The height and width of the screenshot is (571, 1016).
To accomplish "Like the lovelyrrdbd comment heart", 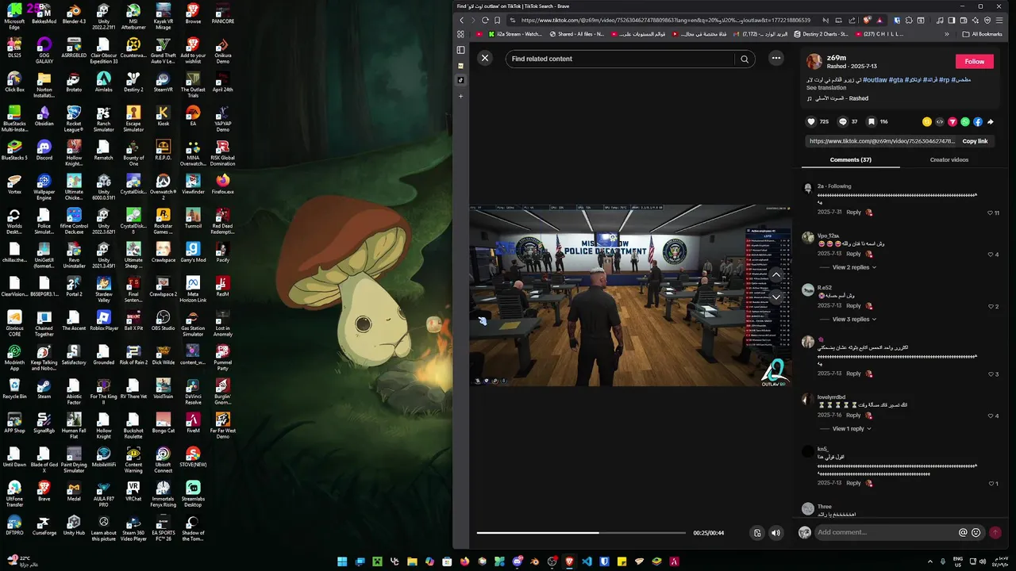I will [990, 416].
